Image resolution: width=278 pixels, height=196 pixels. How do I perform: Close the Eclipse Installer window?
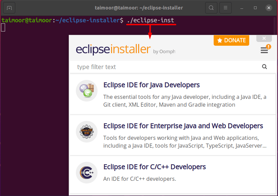click(264, 39)
